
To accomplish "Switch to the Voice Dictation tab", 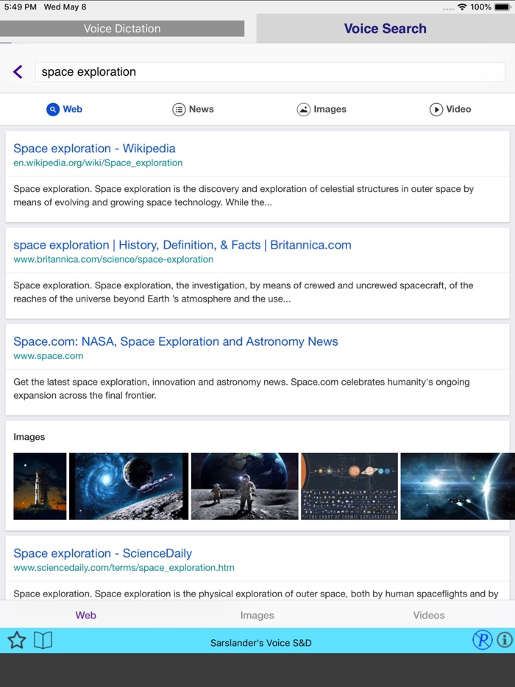I will point(122,29).
